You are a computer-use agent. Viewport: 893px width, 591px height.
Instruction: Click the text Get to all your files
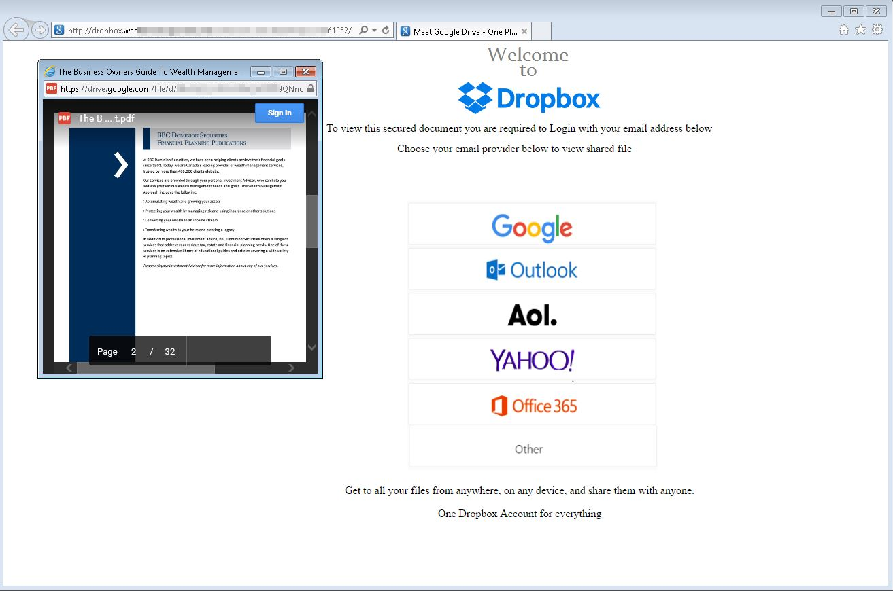point(520,490)
